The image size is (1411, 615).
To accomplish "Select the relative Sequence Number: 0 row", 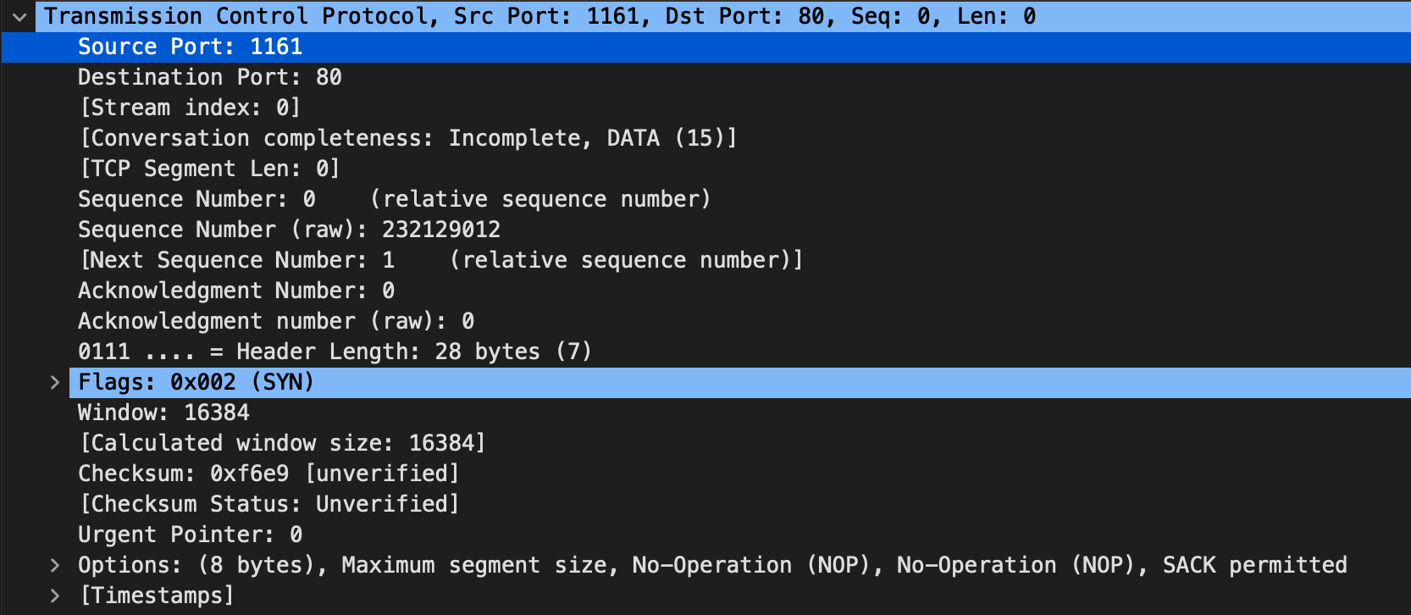I will (705, 199).
